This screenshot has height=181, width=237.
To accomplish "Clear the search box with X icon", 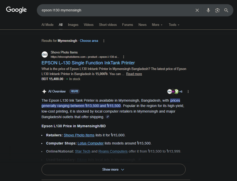I will click(x=197, y=10).
